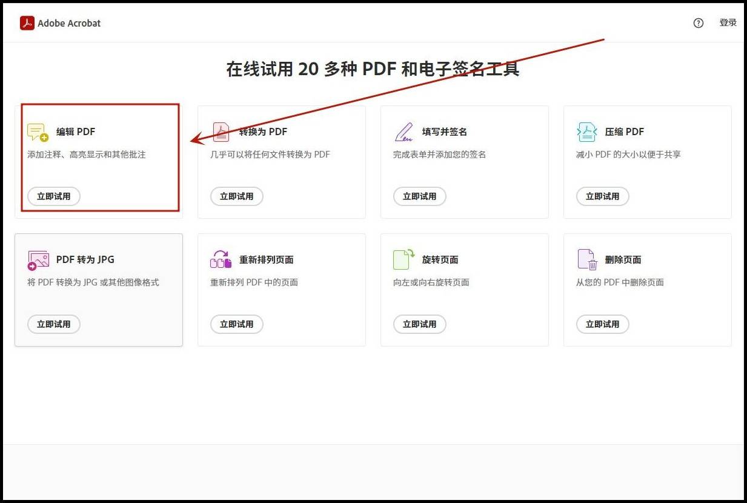This screenshot has width=747, height=503.
Task: Click 立即试用 under 旋转页面
Action: (x=420, y=324)
